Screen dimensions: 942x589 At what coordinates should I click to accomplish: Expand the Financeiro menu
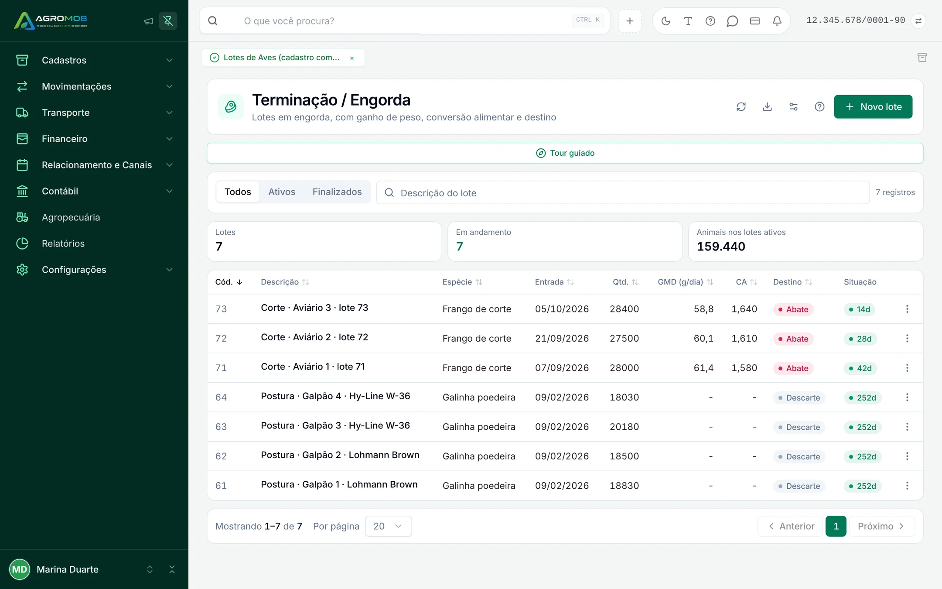(x=94, y=139)
